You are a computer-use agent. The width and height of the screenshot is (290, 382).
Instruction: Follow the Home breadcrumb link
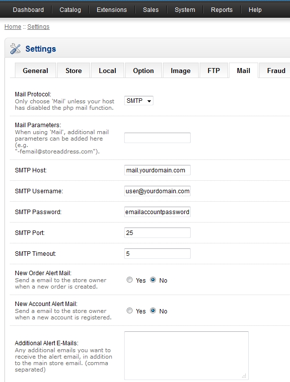click(x=13, y=26)
